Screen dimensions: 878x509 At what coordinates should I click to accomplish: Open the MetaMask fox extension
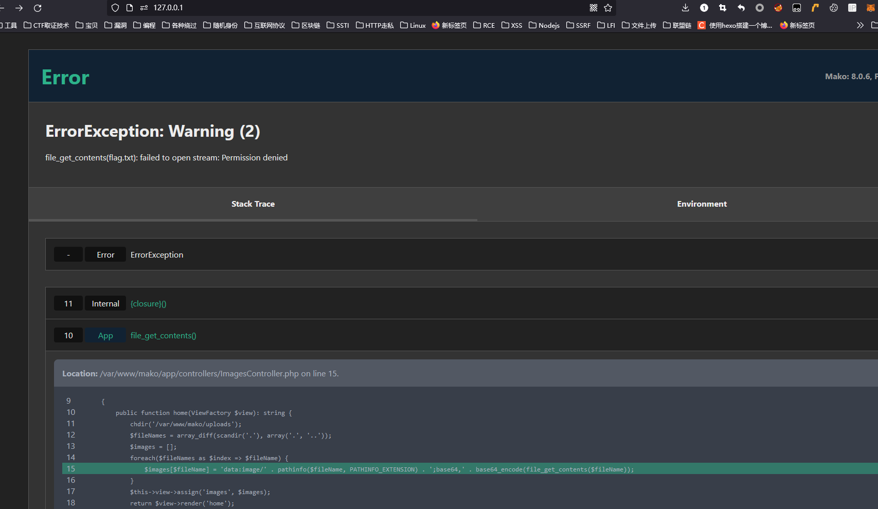[x=870, y=8]
